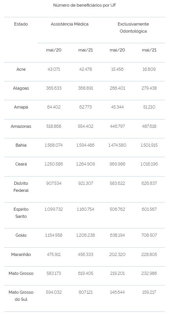Click the 'Alagoas' state cell

pos(21,88)
